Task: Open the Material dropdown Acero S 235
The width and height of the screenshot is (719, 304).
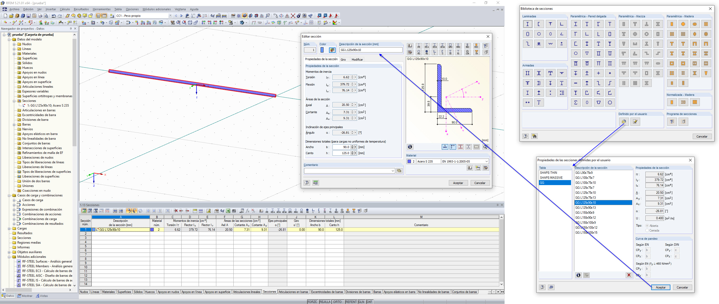Action: 486,161
